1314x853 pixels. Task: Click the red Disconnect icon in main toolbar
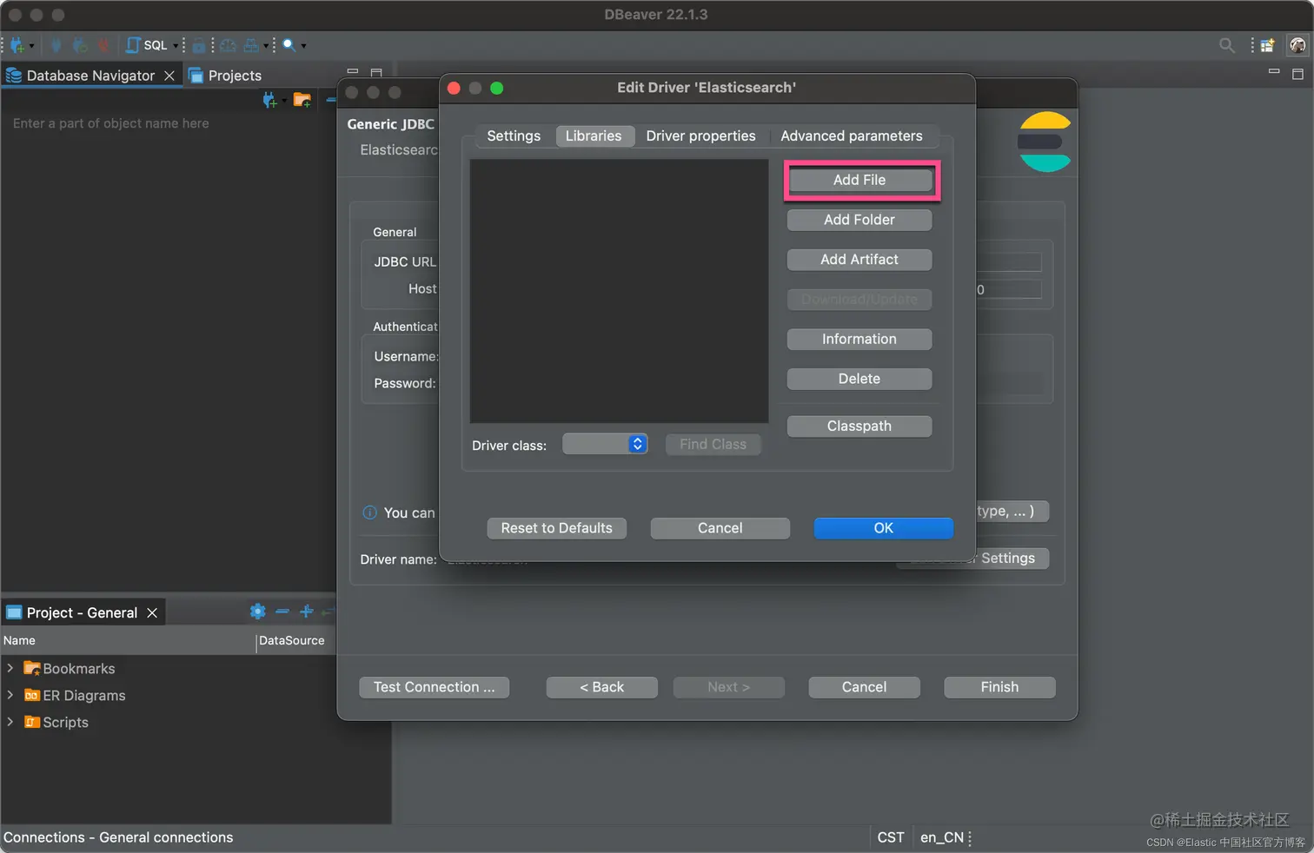103,45
